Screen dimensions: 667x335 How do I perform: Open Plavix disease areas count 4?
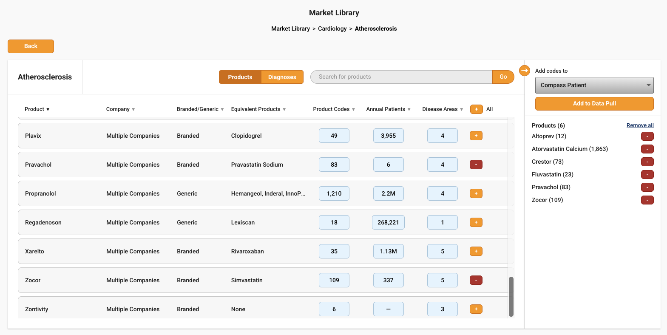(443, 136)
